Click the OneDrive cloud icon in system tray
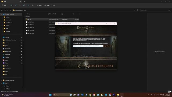Image resolution: width=172 pixels, height=97 pixels. (x=151, y=95)
